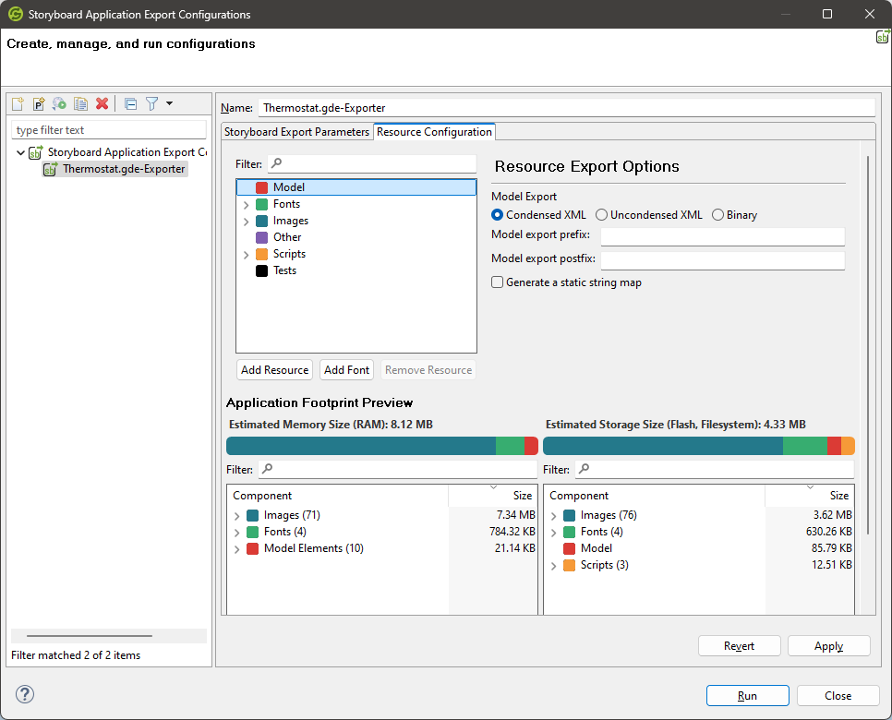Click the Remove Resource button
The width and height of the screenshot is (892, 720).
click(428, 369)
